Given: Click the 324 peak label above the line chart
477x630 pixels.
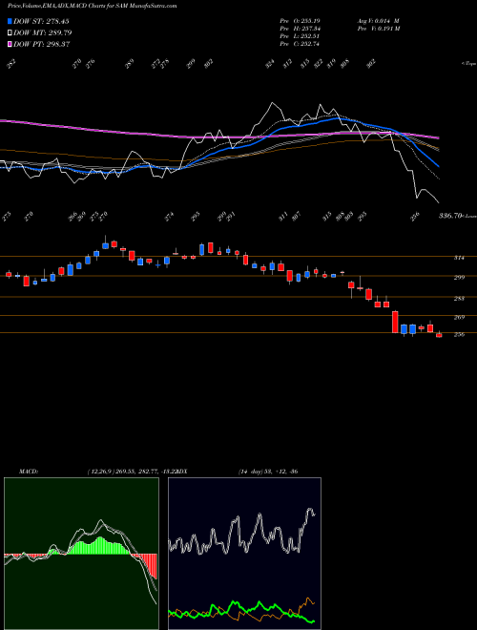Looking at the screenshot, I should click(x=271, y=64).
